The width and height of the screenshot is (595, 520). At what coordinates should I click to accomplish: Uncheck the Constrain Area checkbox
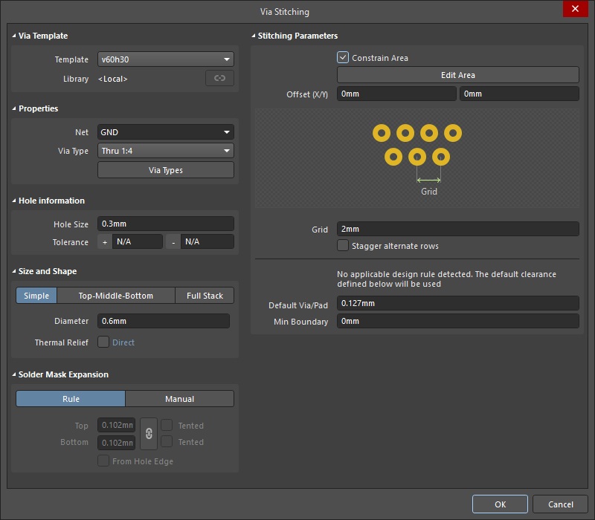(x=343, y=57)
